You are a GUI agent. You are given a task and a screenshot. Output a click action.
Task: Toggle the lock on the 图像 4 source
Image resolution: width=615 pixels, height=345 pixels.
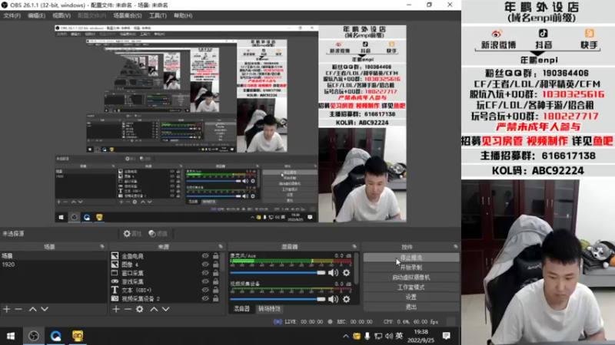coord(216,264)
